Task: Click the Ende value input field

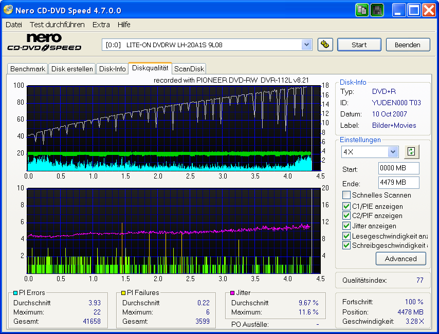Action: (398, 183)
